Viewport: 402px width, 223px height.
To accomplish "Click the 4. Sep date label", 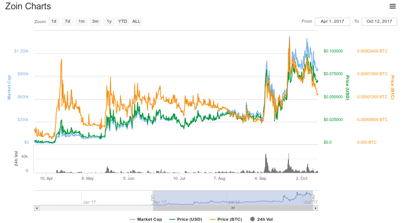I will pyautogui.click(x=260, y=178).
